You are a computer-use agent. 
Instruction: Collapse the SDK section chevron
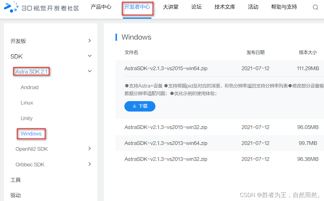90,56
